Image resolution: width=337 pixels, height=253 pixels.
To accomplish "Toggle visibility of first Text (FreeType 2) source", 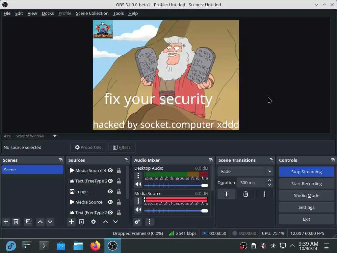I will (110, 181).
